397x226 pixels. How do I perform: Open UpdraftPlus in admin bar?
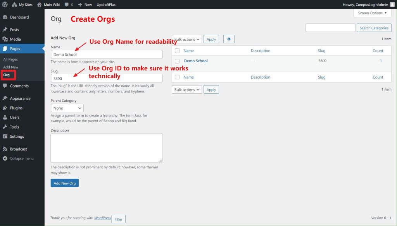tap(107, 5)
